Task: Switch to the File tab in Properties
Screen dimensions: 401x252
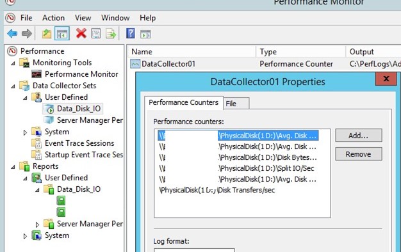Action: [x=236, y=104]
